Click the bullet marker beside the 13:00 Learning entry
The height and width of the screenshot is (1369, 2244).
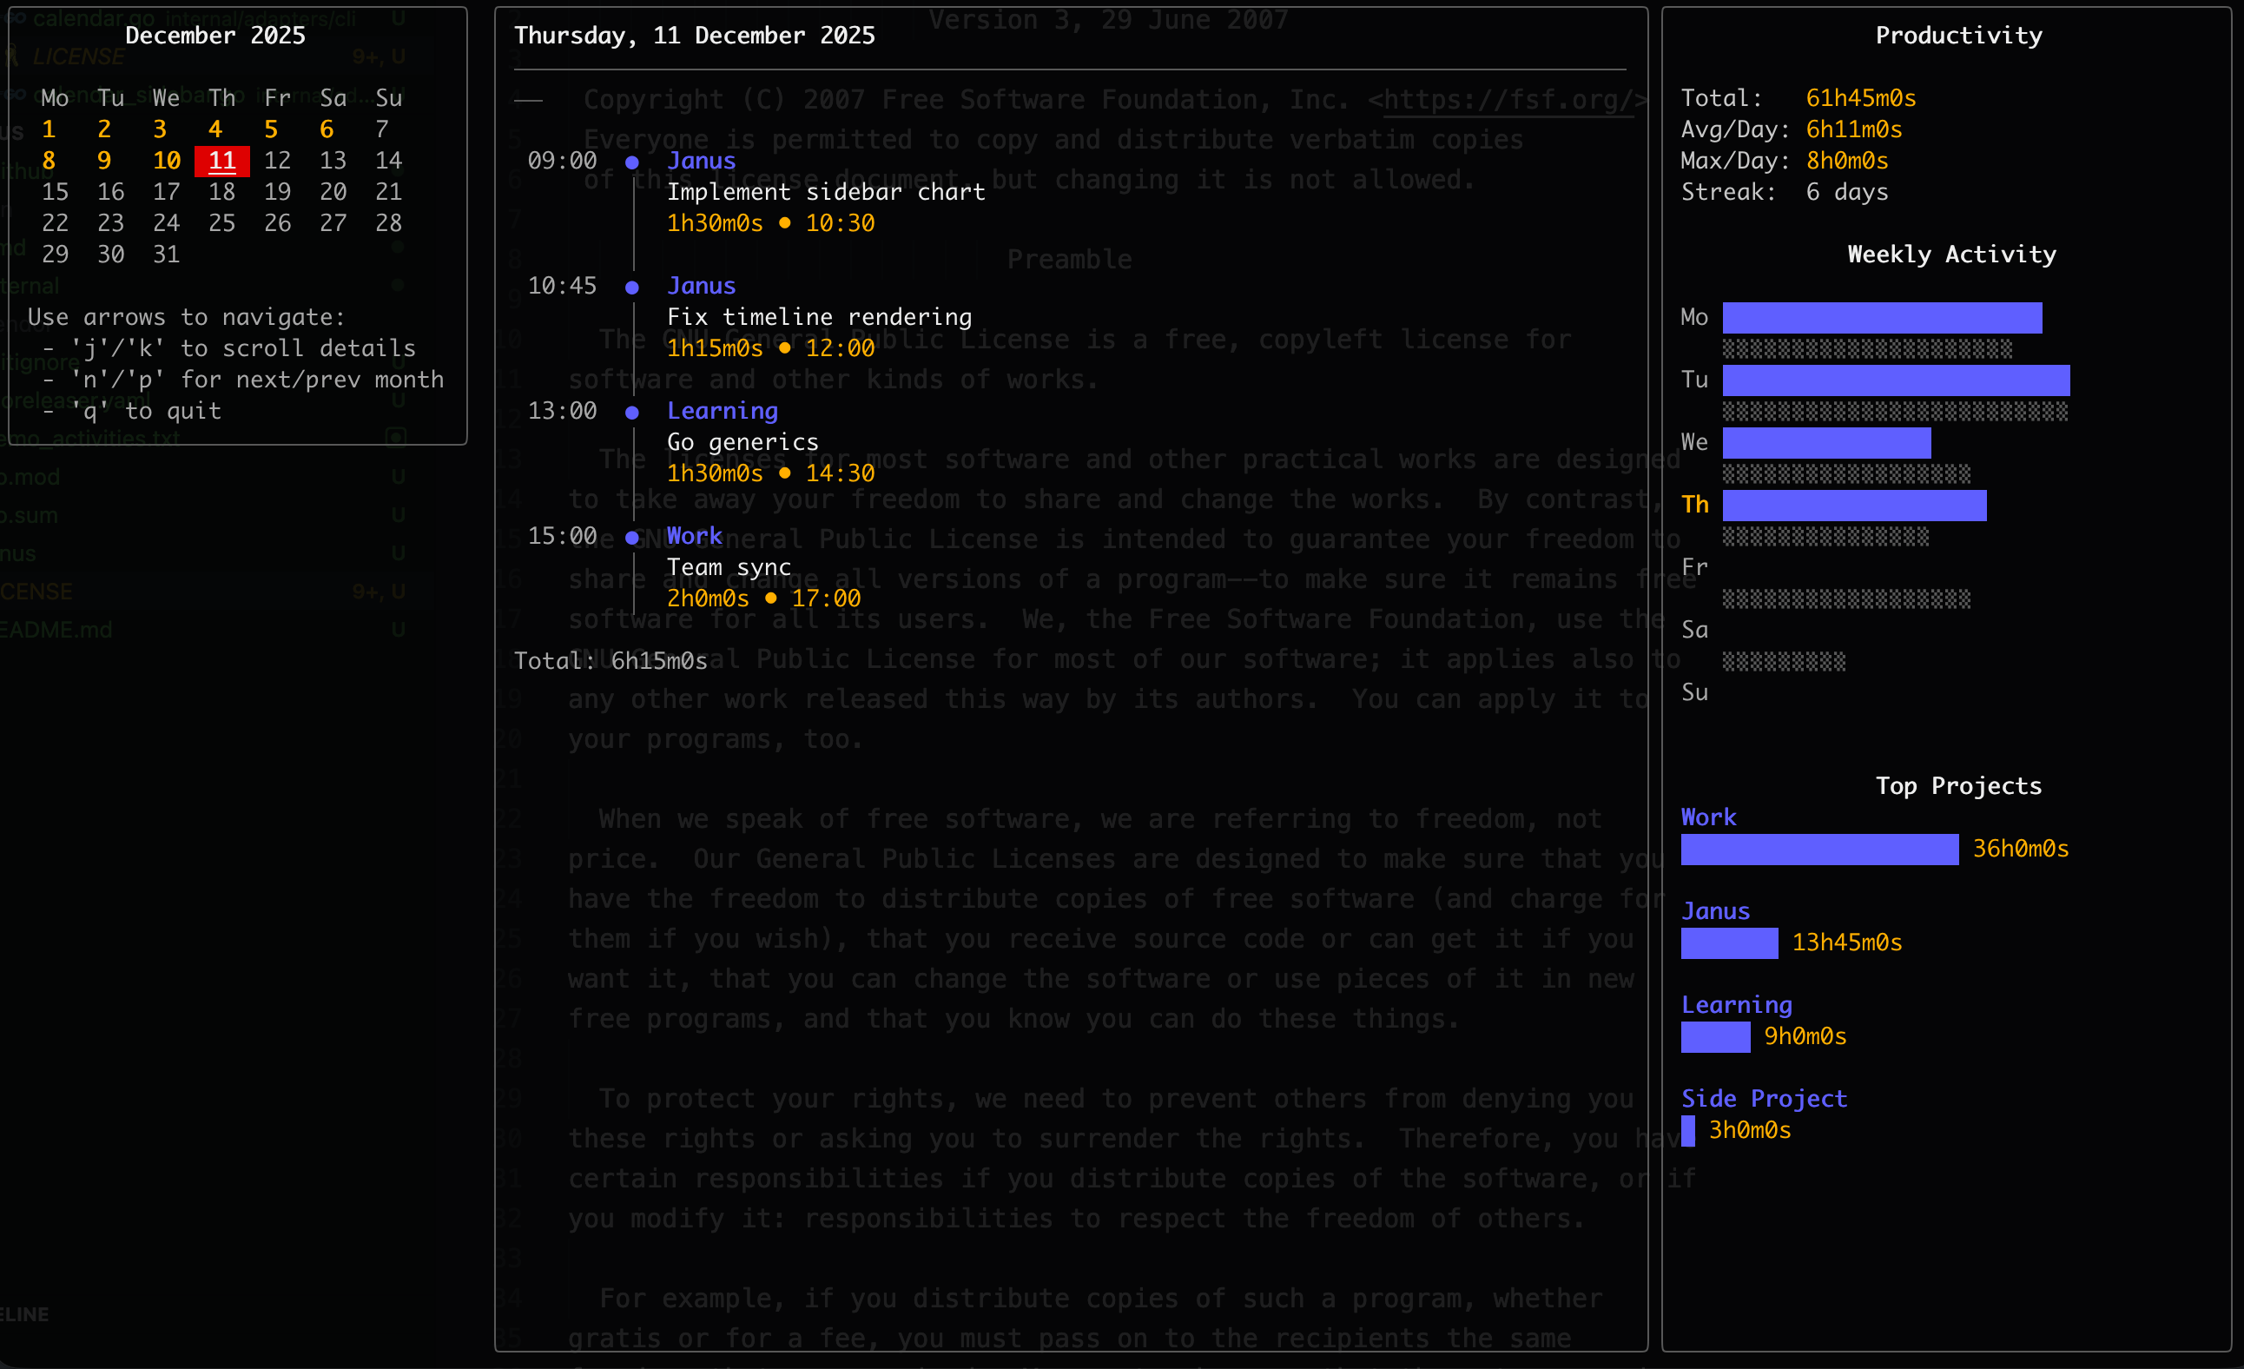632,412
